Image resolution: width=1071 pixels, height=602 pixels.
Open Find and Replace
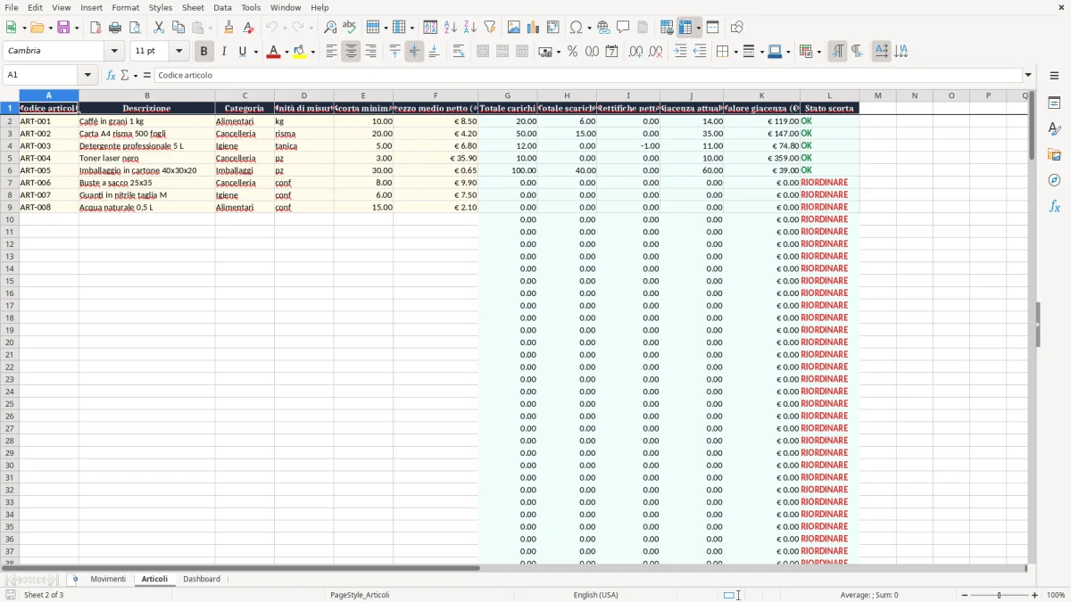pyautogui.click(x=330, y=28)
